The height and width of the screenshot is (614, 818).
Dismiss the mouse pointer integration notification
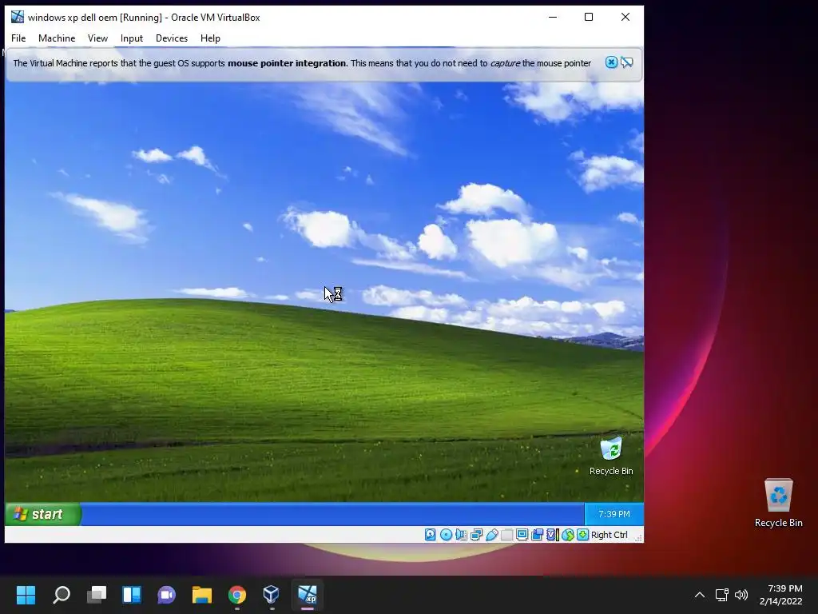tap(611, 62)
